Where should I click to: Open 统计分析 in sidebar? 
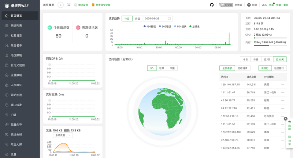(x=20, y=135)
